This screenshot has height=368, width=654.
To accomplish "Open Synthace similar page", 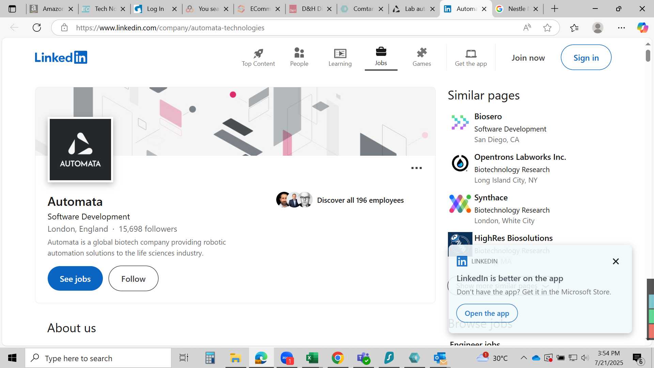I will pyautogui.click(x=491, y=197).
